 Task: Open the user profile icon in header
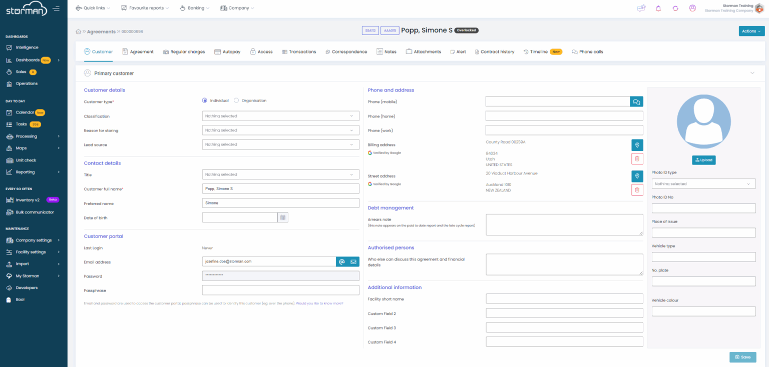pos(692,8)
